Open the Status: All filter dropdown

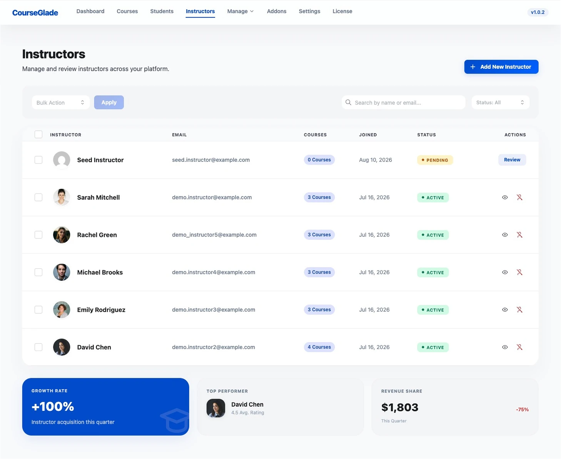[x=501, y=103]
